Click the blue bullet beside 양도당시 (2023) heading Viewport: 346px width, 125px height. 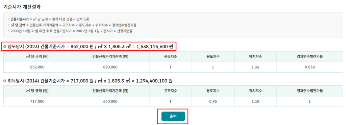5,46
